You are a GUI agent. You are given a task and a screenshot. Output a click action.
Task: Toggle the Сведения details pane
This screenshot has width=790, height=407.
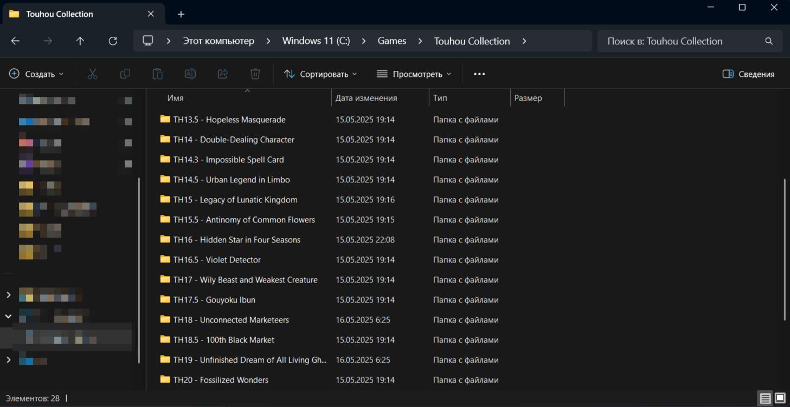tap(749, 74)
